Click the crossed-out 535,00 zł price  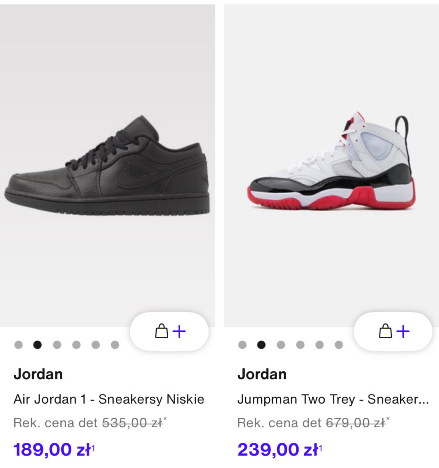(x=132, y=423)
